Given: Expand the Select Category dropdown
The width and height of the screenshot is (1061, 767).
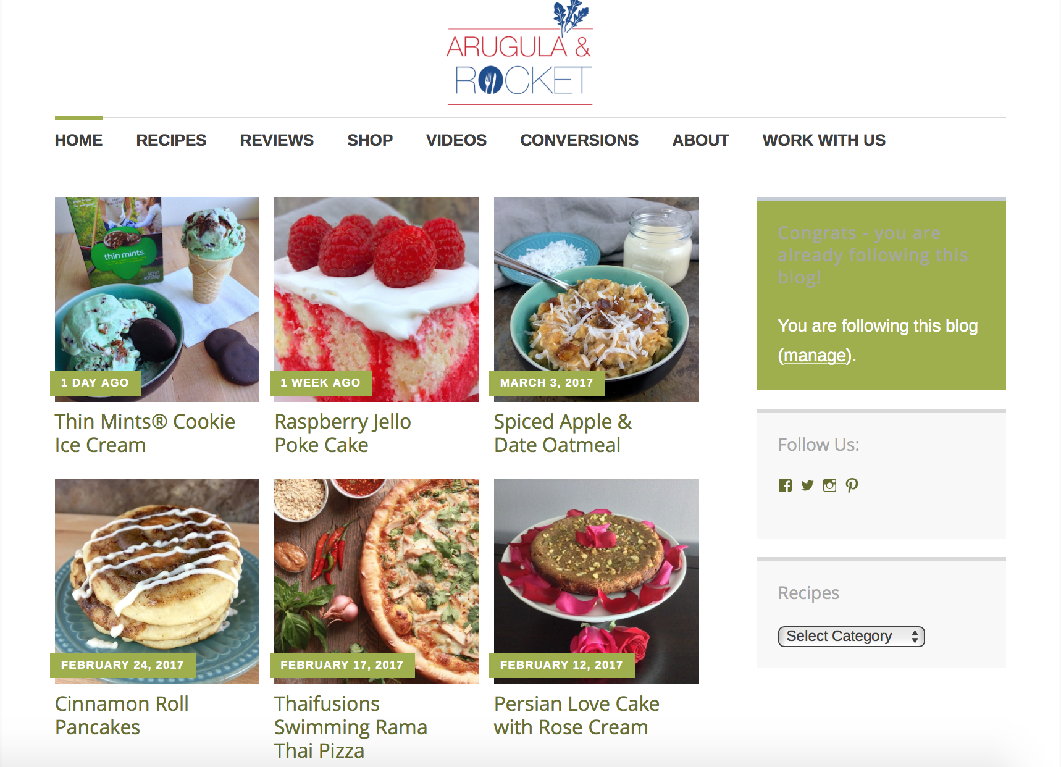Looking at the screenshot, I should tap(851, 636).
